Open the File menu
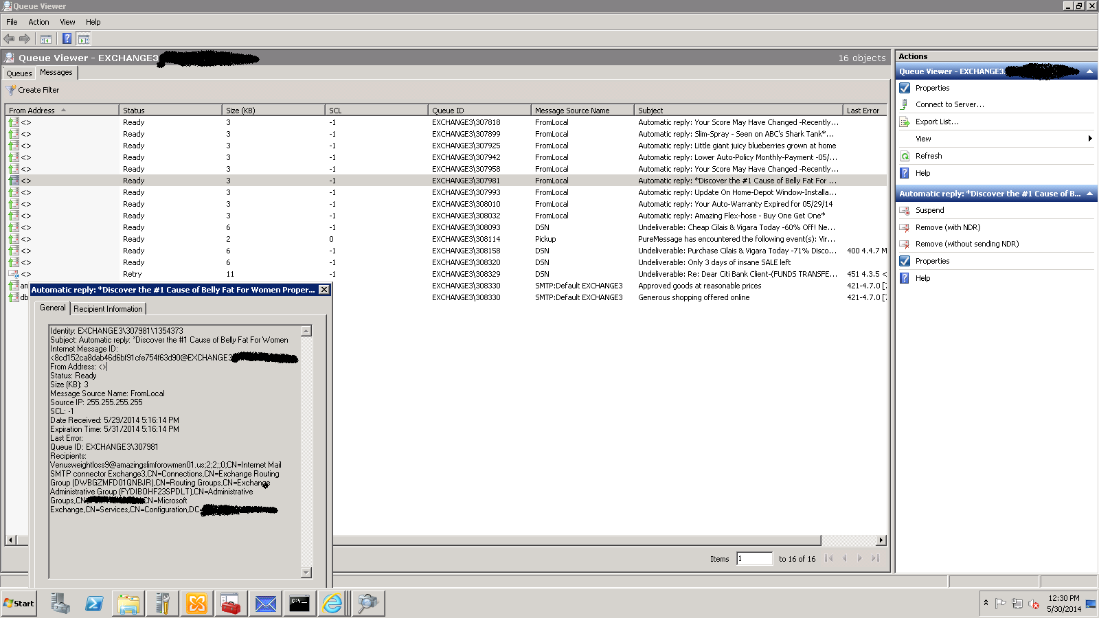 (x=12, y=22)
